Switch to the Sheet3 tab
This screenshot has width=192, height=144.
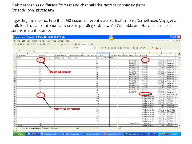tap(54, 128)
